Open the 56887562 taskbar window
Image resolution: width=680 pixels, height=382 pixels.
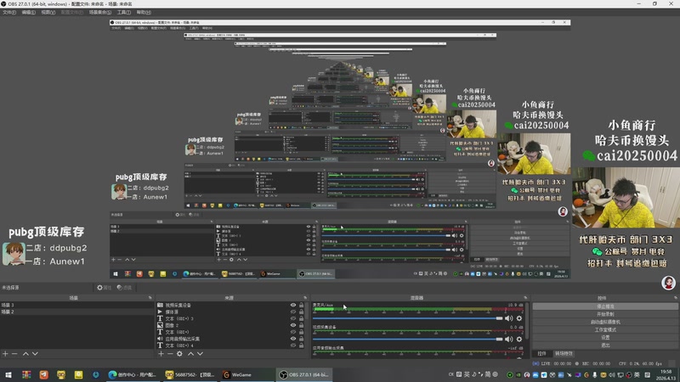point(190,374)
